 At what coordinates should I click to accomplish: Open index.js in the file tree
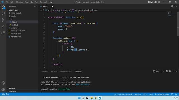[x=23, y=25]
